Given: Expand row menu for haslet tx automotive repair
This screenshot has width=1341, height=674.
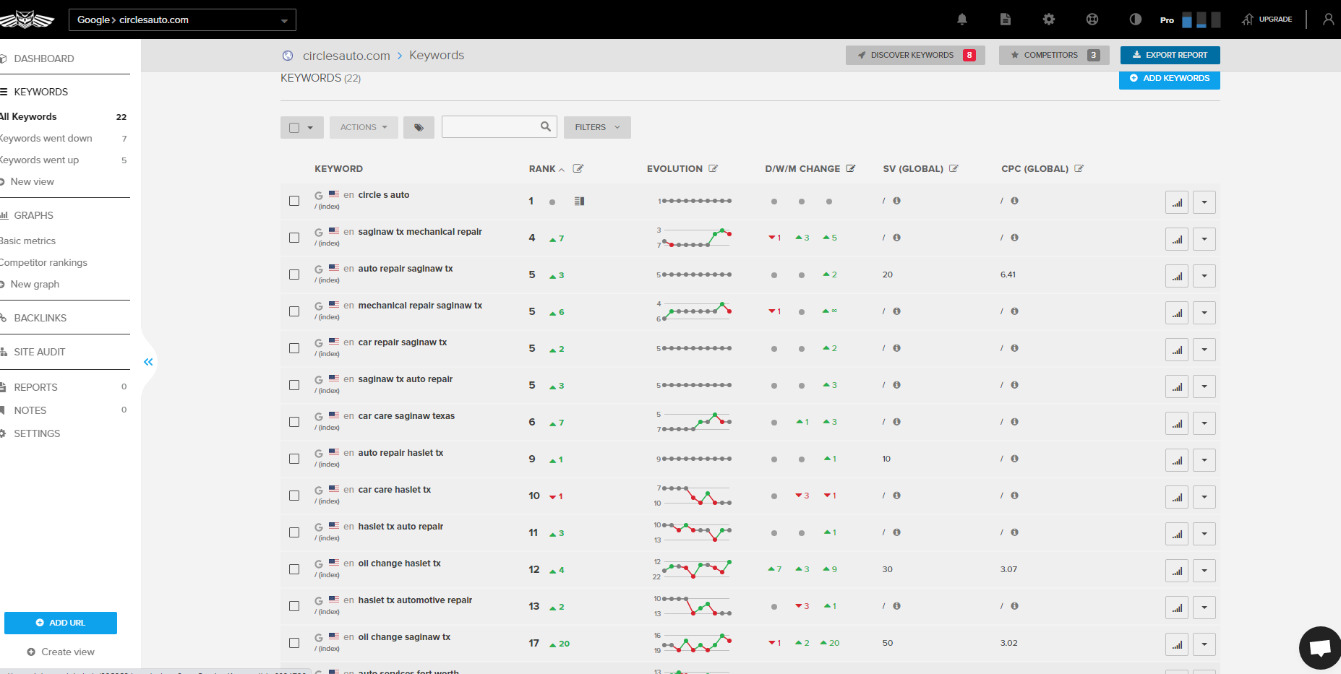Looking at the screenshot, I should point(1204,608).
